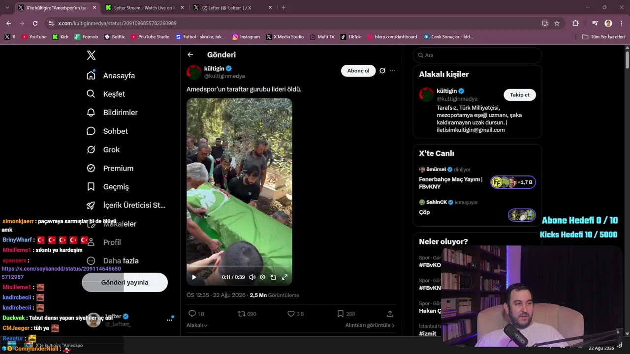Go back with the Gönderi back arrow
630x354 pixels.
pyautogui.click(x=190, y=55)
